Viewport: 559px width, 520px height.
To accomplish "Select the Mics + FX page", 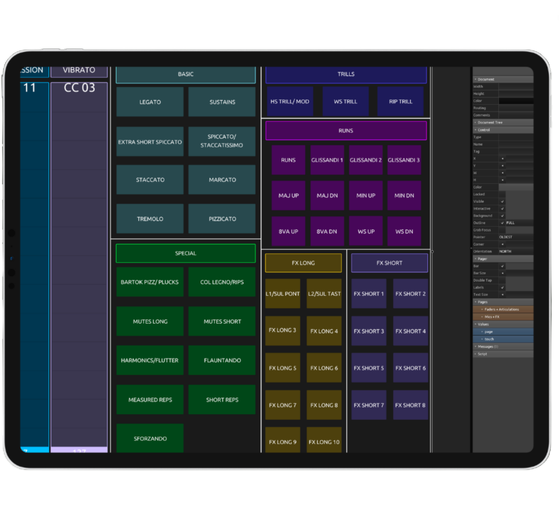I will click(503, 317).
